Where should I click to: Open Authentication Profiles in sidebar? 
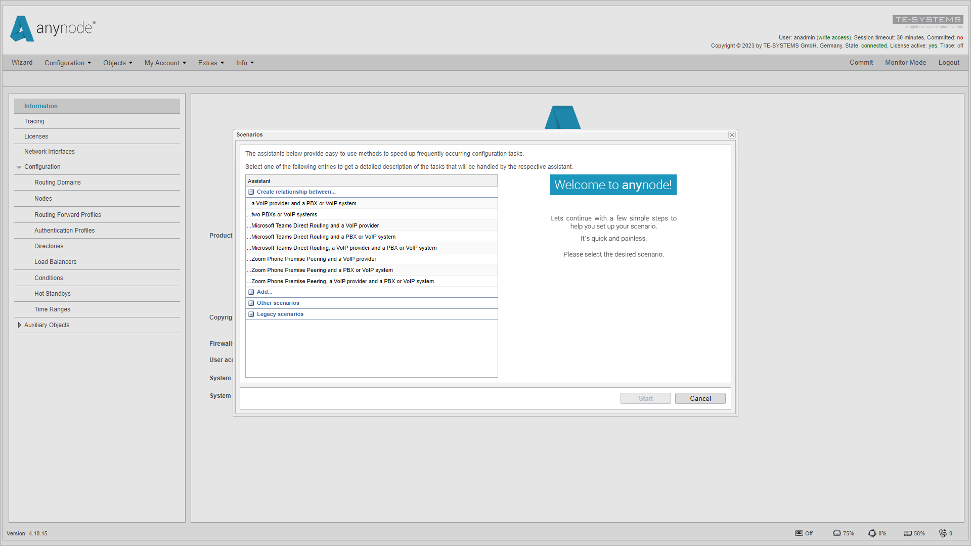(97, 231)
